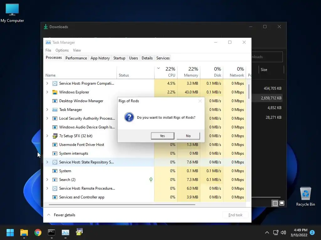Select the Processes tab
The height and width of the screenshot is (240, 321).
pyautogui.click(x=54, y=57)
